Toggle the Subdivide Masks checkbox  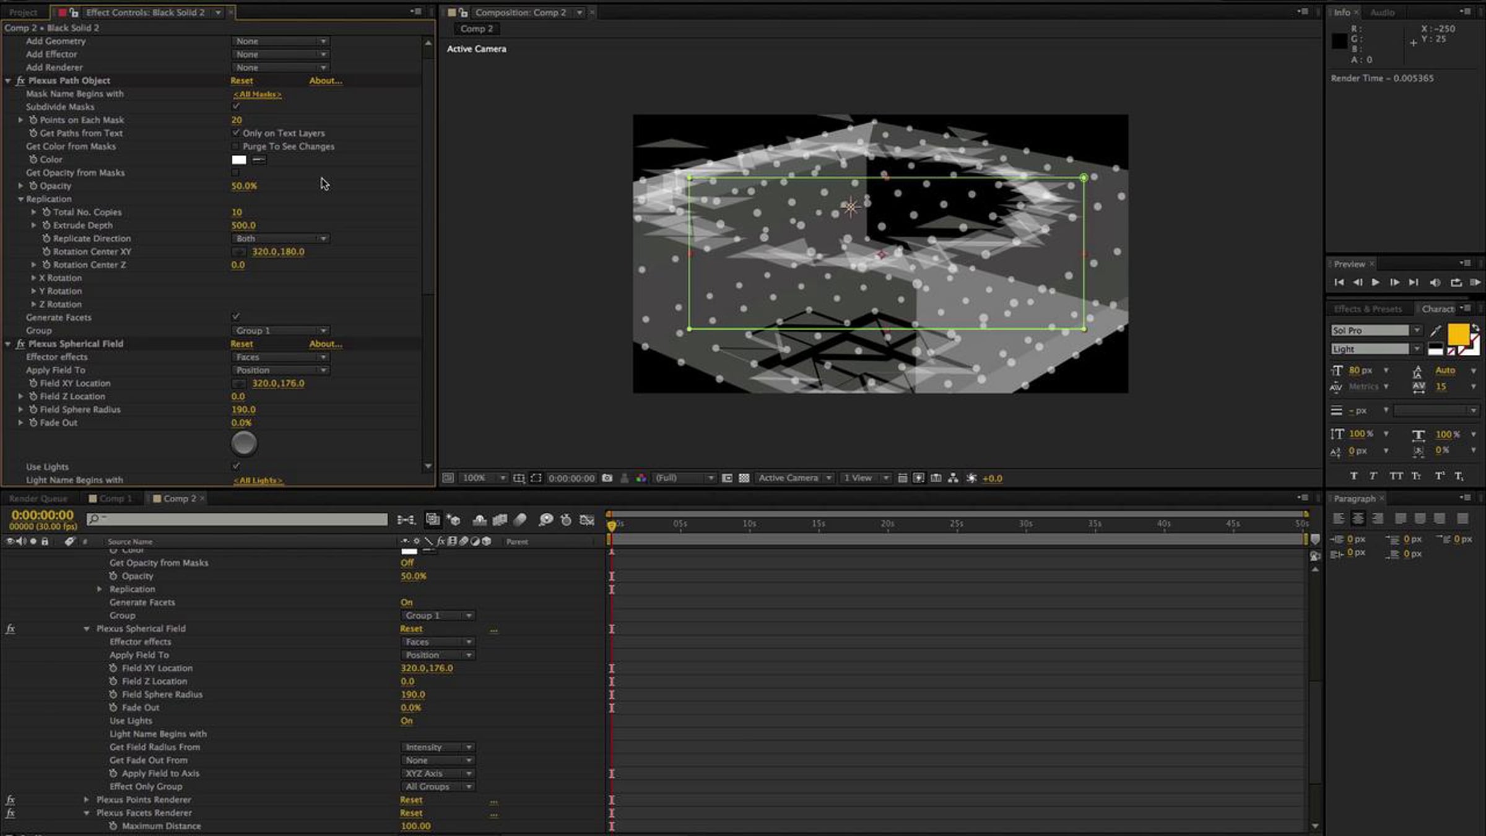click(x=235, y=107)
